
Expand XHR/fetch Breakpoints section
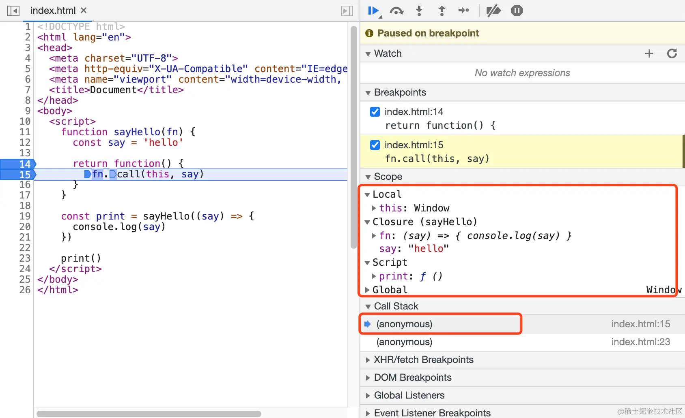tap(368, 360)
